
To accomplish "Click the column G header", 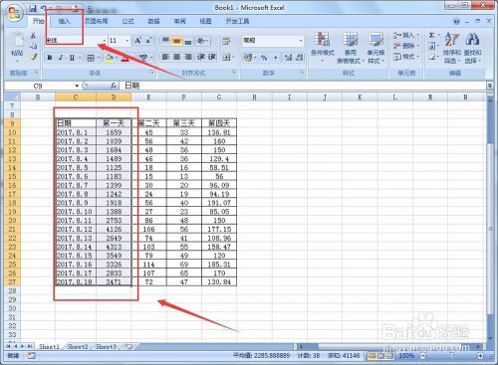I will click(x=219, y=97).
